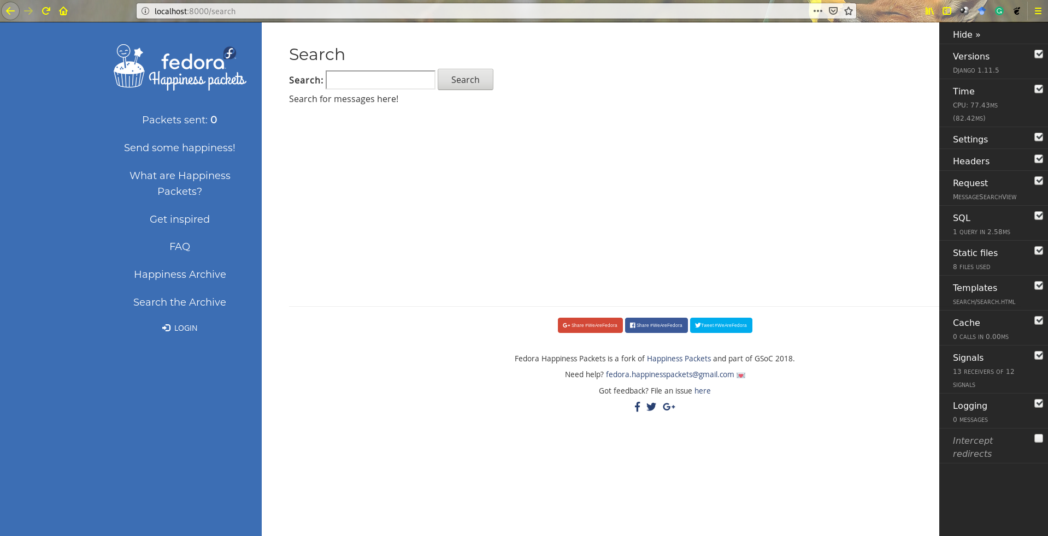Collapse the debug toolbar with Hide »
1048x536 pixels.
(x=966, y=34)
